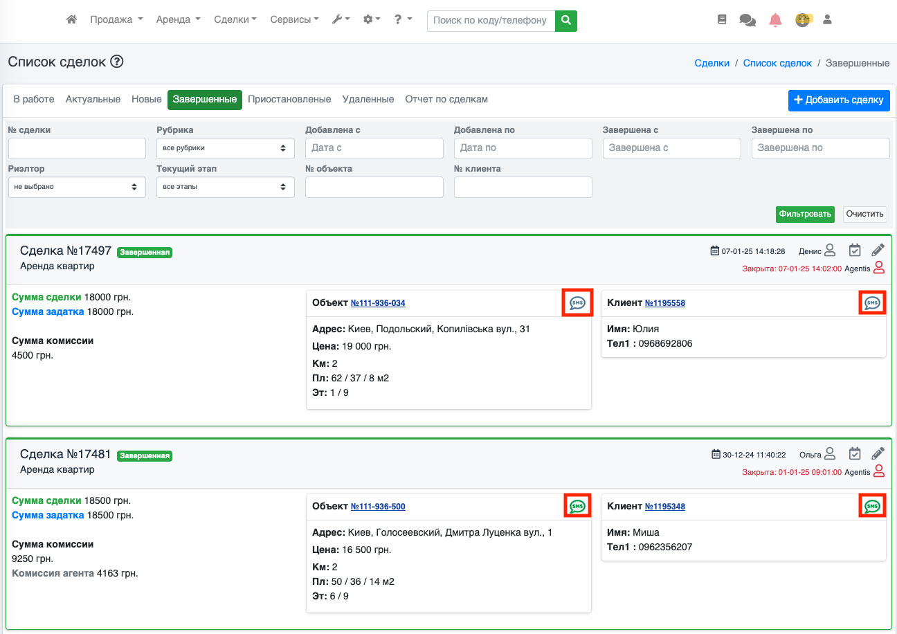This screenshot has height=634, width=897.
Task: Expand the Текущий этап dropdown
Action: [225, 187]
